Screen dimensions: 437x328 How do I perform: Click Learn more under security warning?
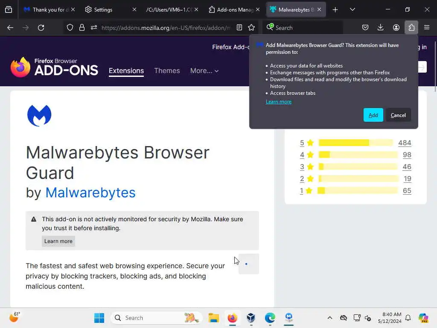pos(58,241)
